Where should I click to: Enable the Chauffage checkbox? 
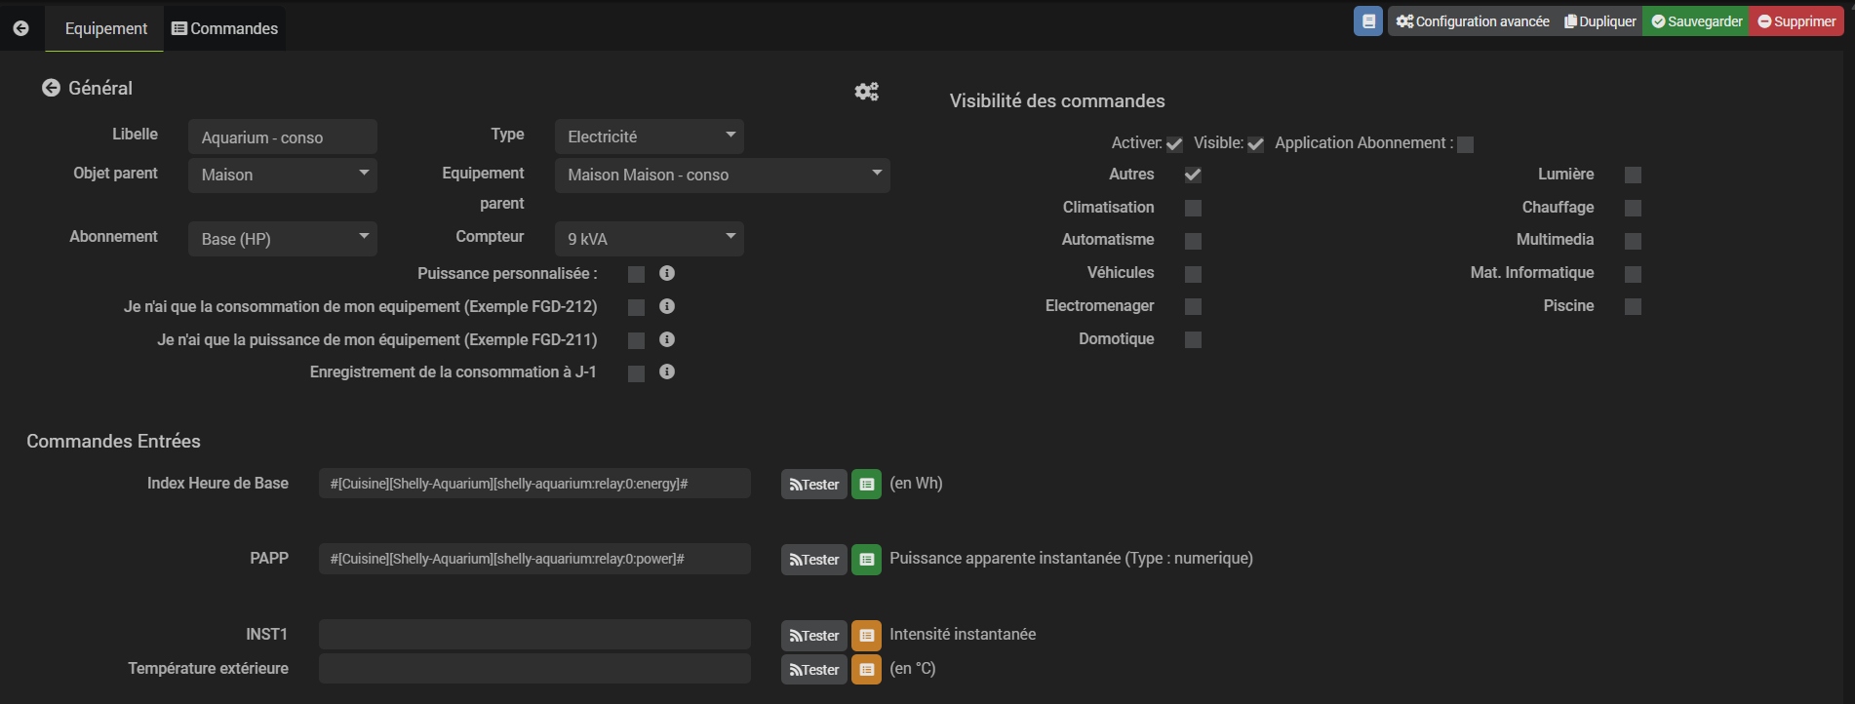(x=1633, y=208)
